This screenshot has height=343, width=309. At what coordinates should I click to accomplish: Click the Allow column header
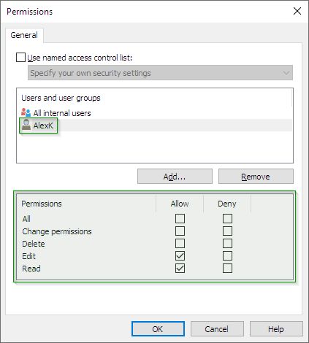(x=180, y=204)
